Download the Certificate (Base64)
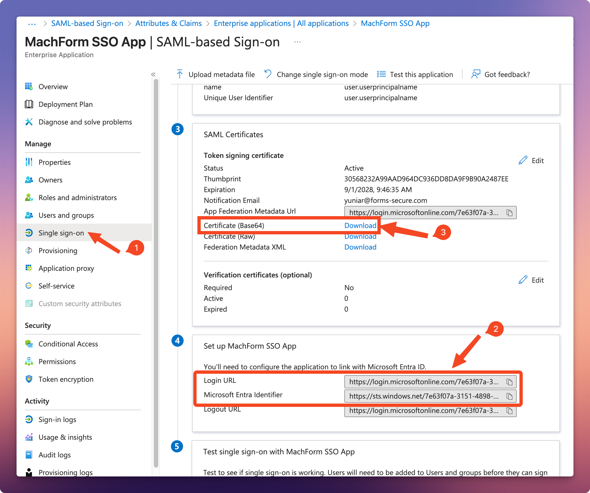Screen dimensions: 590x493 pyautogui.click(x=360, y=226)
